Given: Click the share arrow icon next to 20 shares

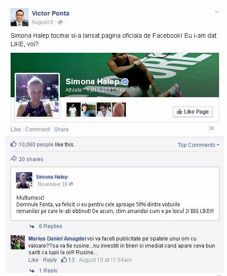Looking at the screenshot, I should tap(14, 158).
